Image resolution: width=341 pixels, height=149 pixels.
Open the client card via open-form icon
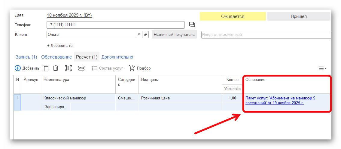pyautogui.click(x=145, y=34)
